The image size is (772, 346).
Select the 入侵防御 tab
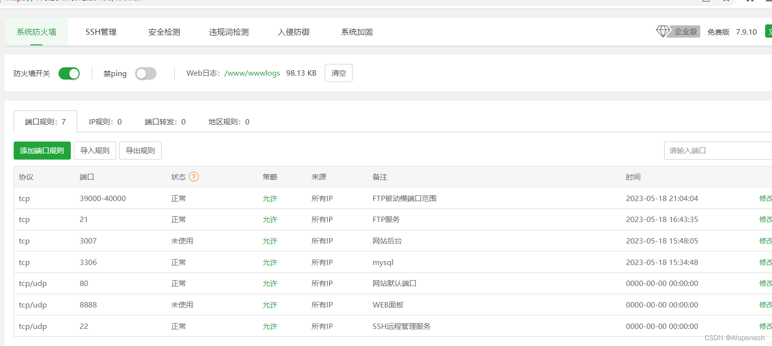[293, 32]
